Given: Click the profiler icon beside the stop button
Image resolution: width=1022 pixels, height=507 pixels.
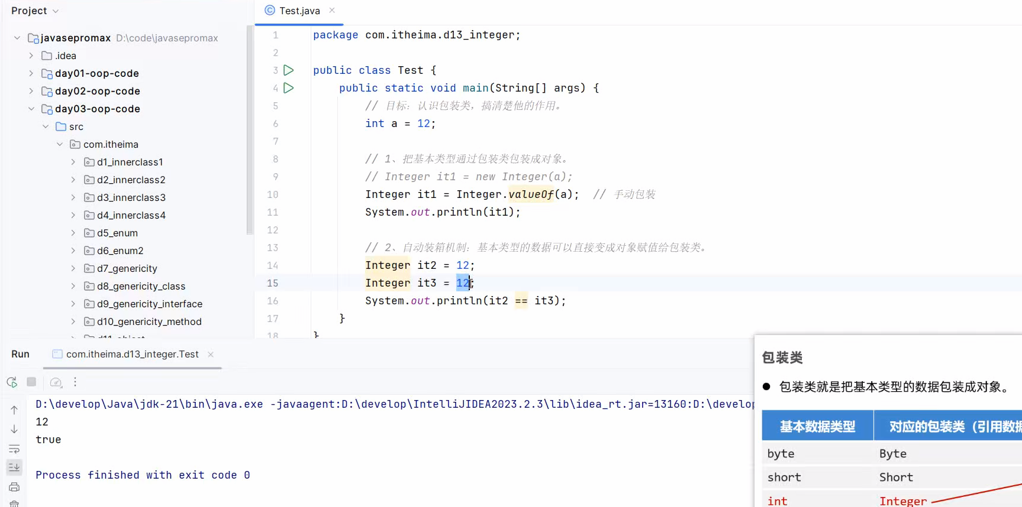Looking at the screenshot, I should (56, 382).
